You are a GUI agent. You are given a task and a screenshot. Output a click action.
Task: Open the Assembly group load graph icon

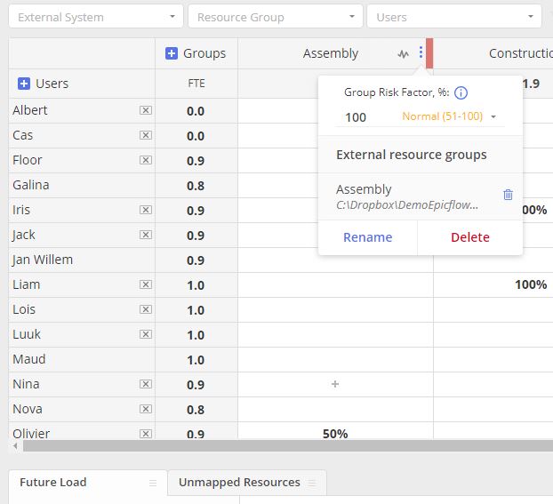click(403, 54)
